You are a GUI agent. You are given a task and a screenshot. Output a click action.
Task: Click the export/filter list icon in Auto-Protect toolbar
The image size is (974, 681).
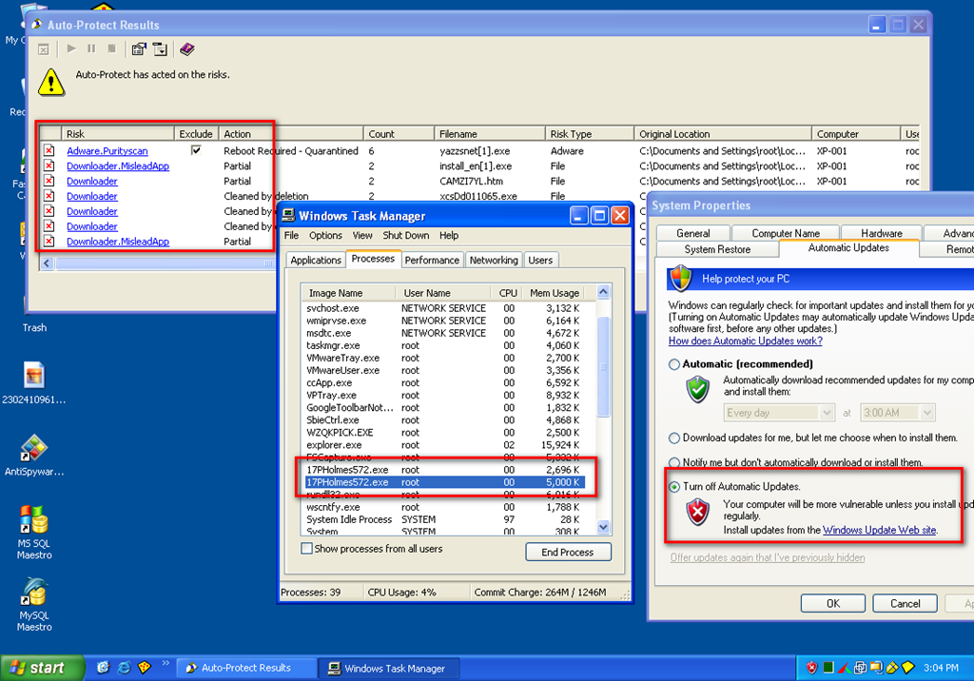[160, 49]
